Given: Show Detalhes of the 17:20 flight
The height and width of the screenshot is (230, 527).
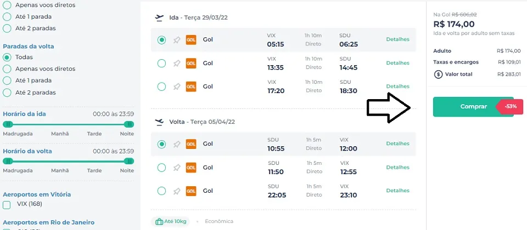Looking at the screenshot, I should coord(397,86).
